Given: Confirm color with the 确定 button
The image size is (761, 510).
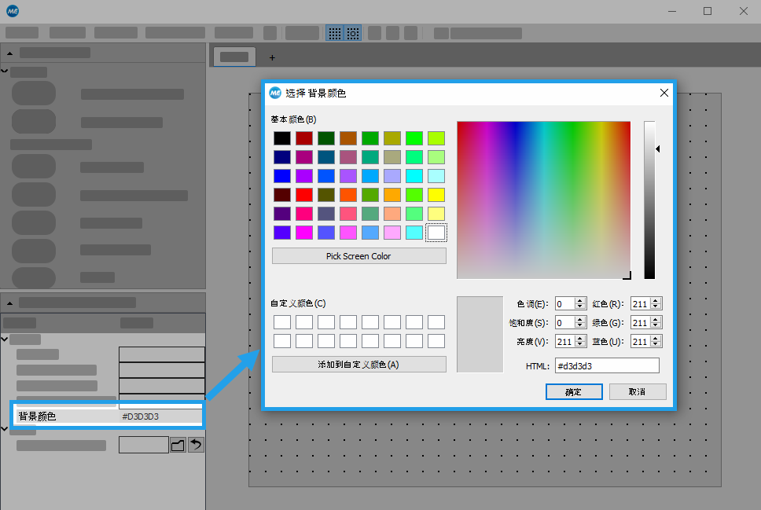Looking at the screenshot, I should 573,391.
